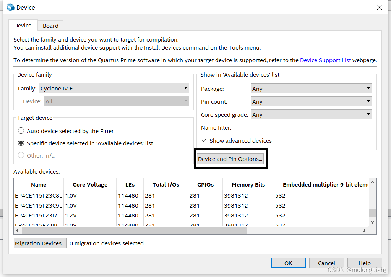This screenshot has width=391, height=277.
Task: Switch to the Board tab
Action: [50, 26]
